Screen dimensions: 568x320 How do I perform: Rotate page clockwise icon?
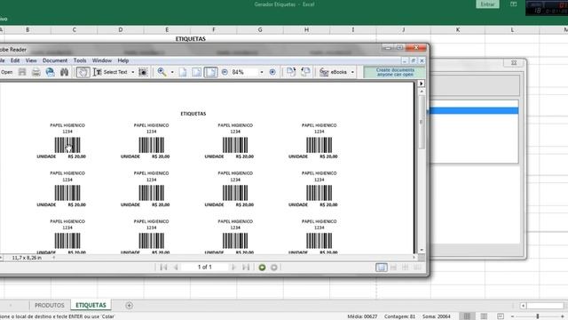pyautogui.click(x=291, y=72)
